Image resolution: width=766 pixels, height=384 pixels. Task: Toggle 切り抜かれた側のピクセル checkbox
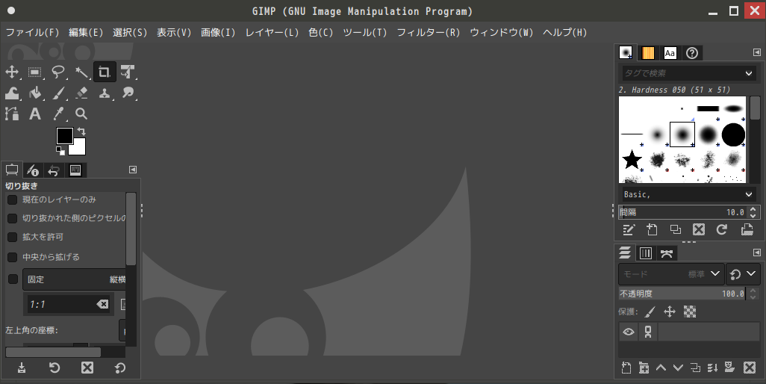pos(12,218)
